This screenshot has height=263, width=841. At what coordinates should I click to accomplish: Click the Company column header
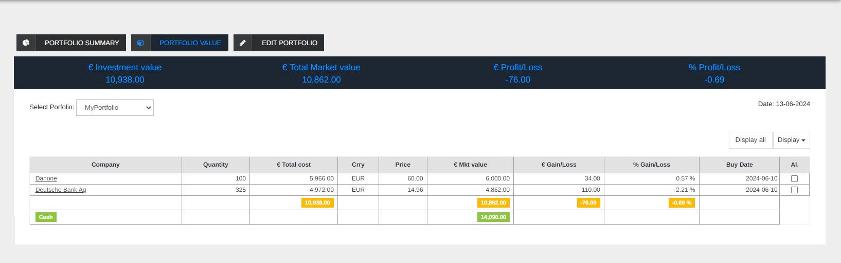pyautogui.click(x=105, y=165)
